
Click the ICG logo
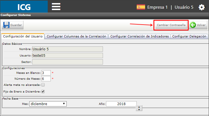(x=24, y=7)
